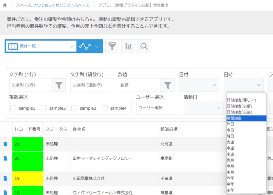The width and height of the screenshot is (273, 195).
Task: Click the ステータス column header
Action: [57, 129]
